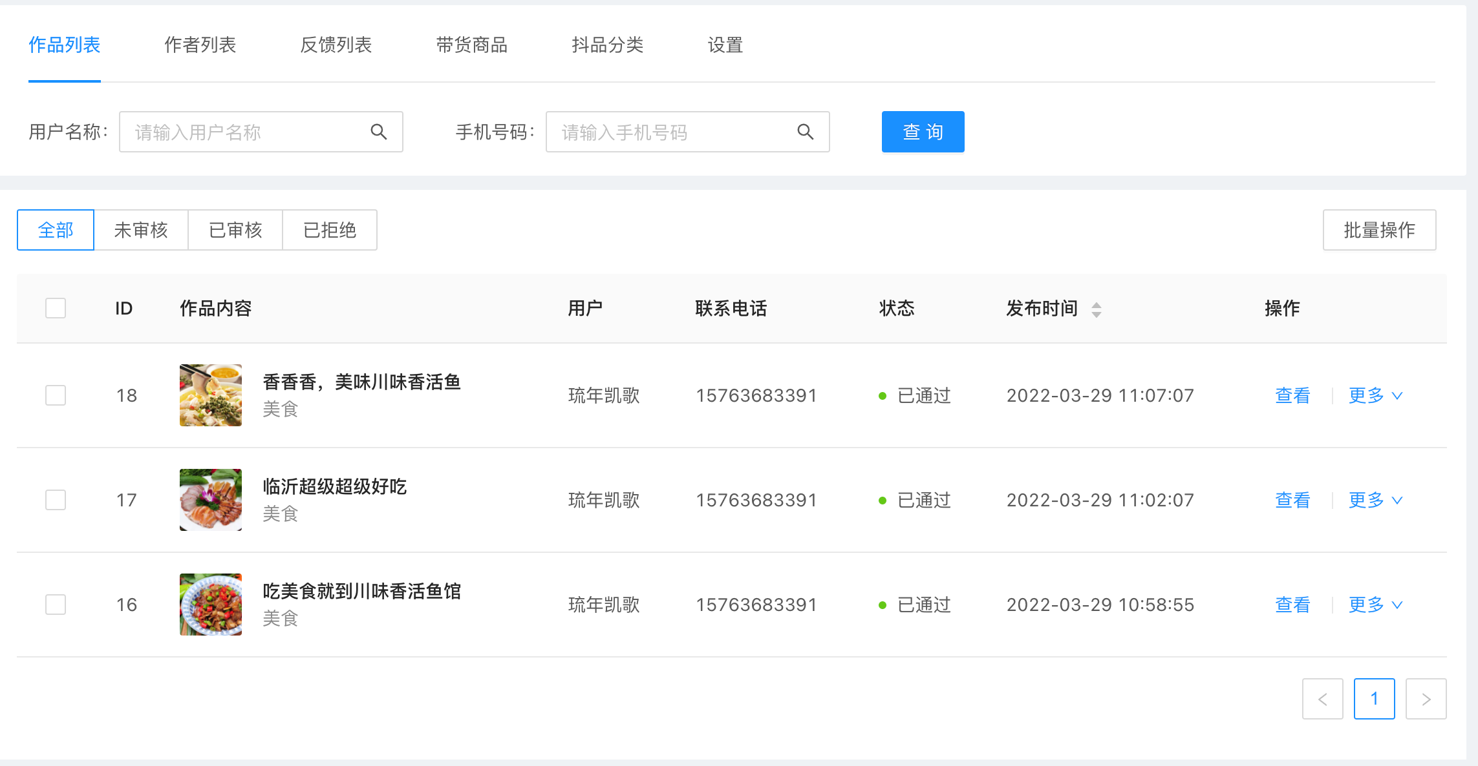
Task: Click the search icon in the username field
Action: pos(379,132)
